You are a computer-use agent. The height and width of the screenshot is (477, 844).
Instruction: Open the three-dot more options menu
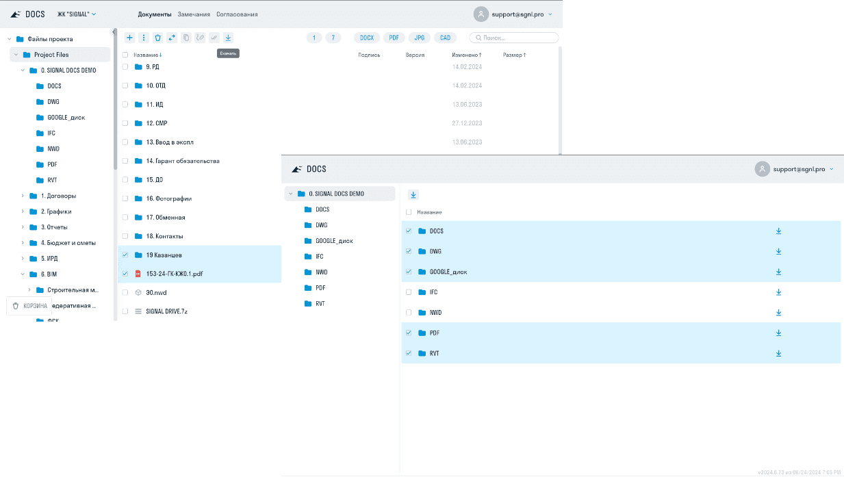tap(143, 38)
